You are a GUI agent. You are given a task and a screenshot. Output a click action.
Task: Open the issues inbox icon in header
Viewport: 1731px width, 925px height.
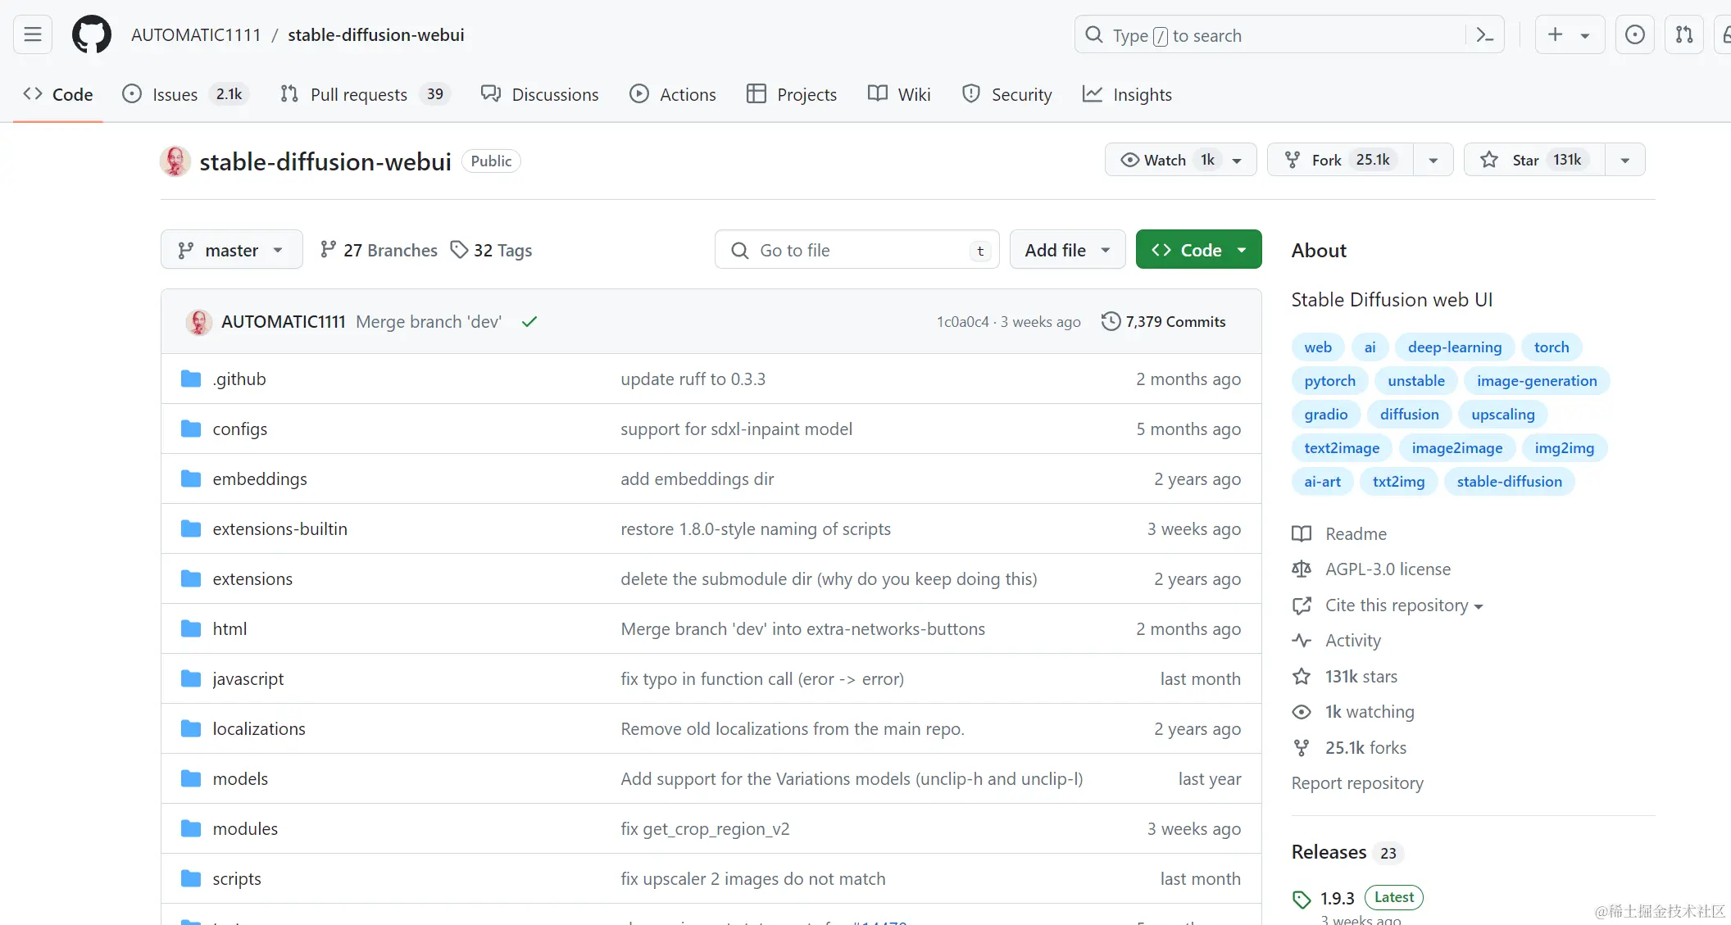(1635, 34)
